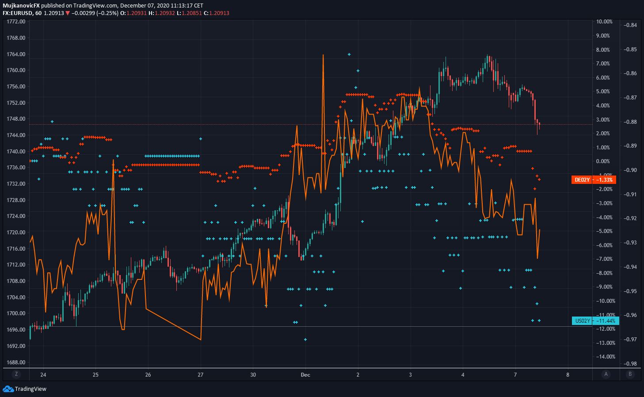Image resolution: width=644 pixels, height=397 pixels.
Task: Click the −0.88 label on right yield axis
Action: tap(630, 122)
